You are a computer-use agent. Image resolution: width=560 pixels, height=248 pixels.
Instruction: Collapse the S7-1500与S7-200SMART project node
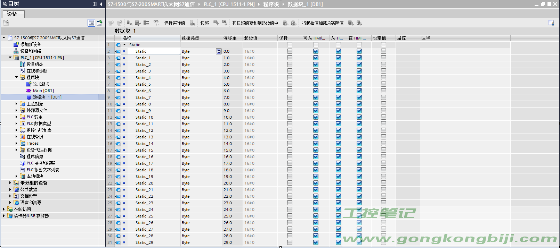click(4, 37)
